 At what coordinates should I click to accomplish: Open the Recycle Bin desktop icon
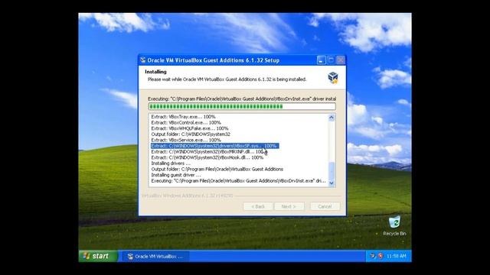(x=394, y=226)
